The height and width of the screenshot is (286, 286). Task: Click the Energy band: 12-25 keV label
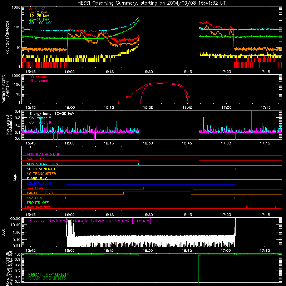click(x=52, y=114)
